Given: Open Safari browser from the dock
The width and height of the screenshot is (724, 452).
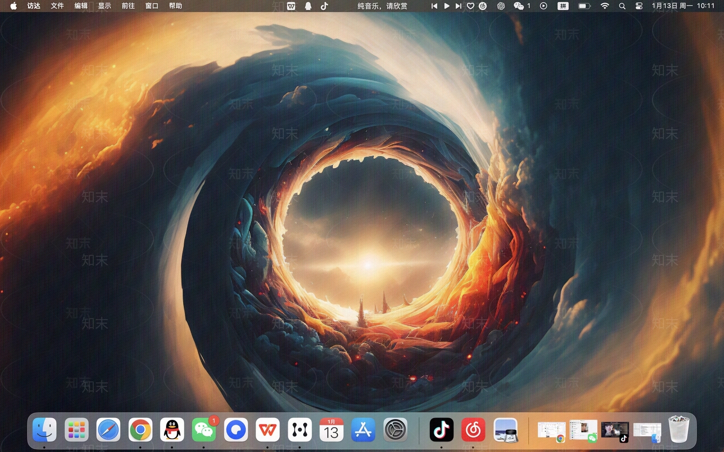Looking at the screenshot, I should tap(108, 429).
